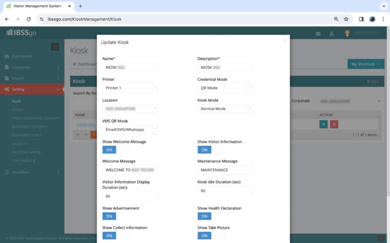Screen dimensions: 390x243
Task: Click the NAME column header in the table
Action: (80, 115)
